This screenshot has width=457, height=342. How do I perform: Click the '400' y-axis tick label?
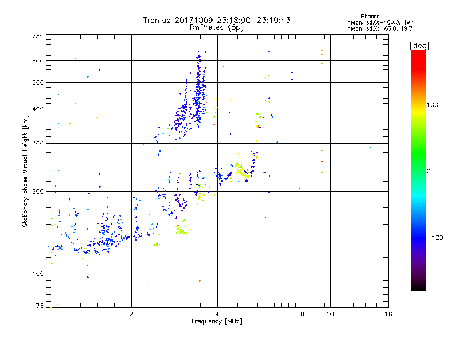(x=38, y=109)
